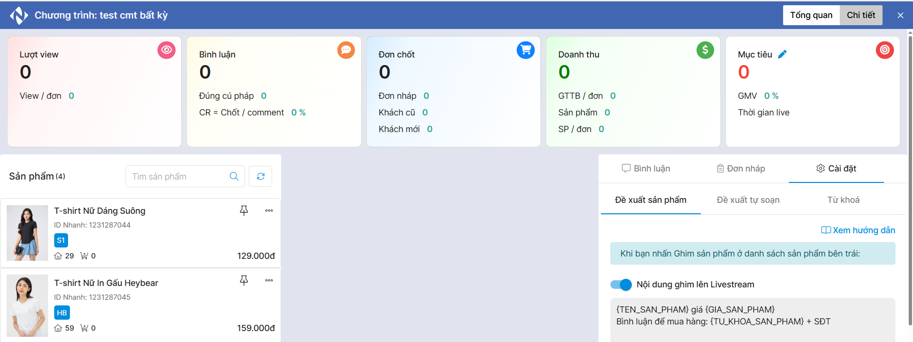Click product name T-shirt Nữ Dáng Suông
This screenshot has width=913, height=342.
99,211
